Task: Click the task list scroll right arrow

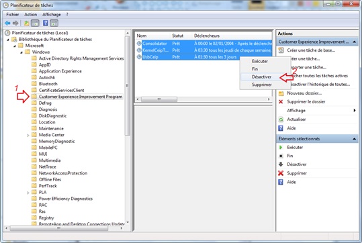Action: 269,99
